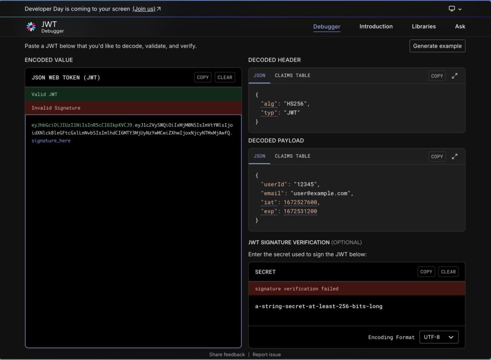
Task: Click the signature_here token segment
Action: point(51,140)
